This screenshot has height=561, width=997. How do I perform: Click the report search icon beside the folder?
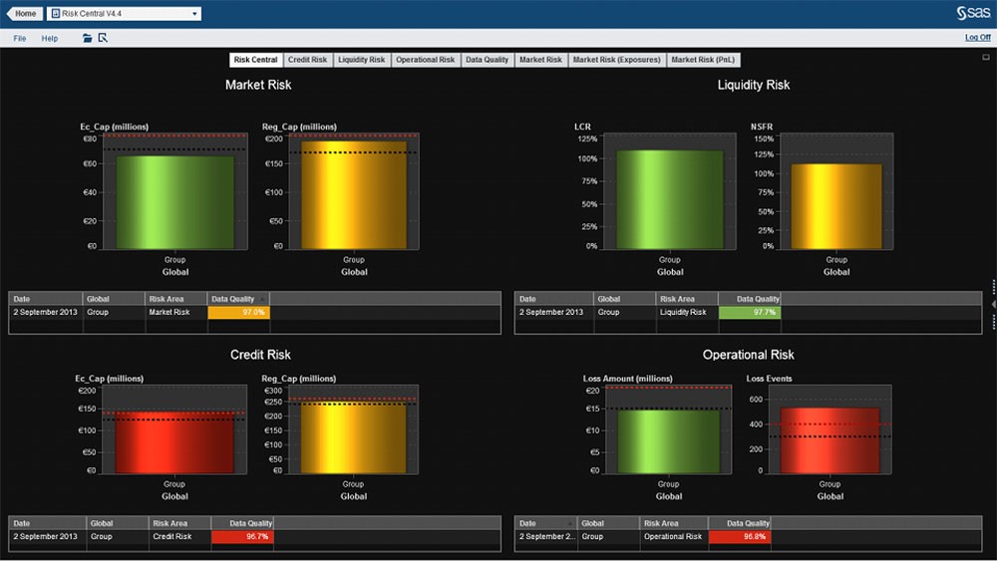pos(102,38)
